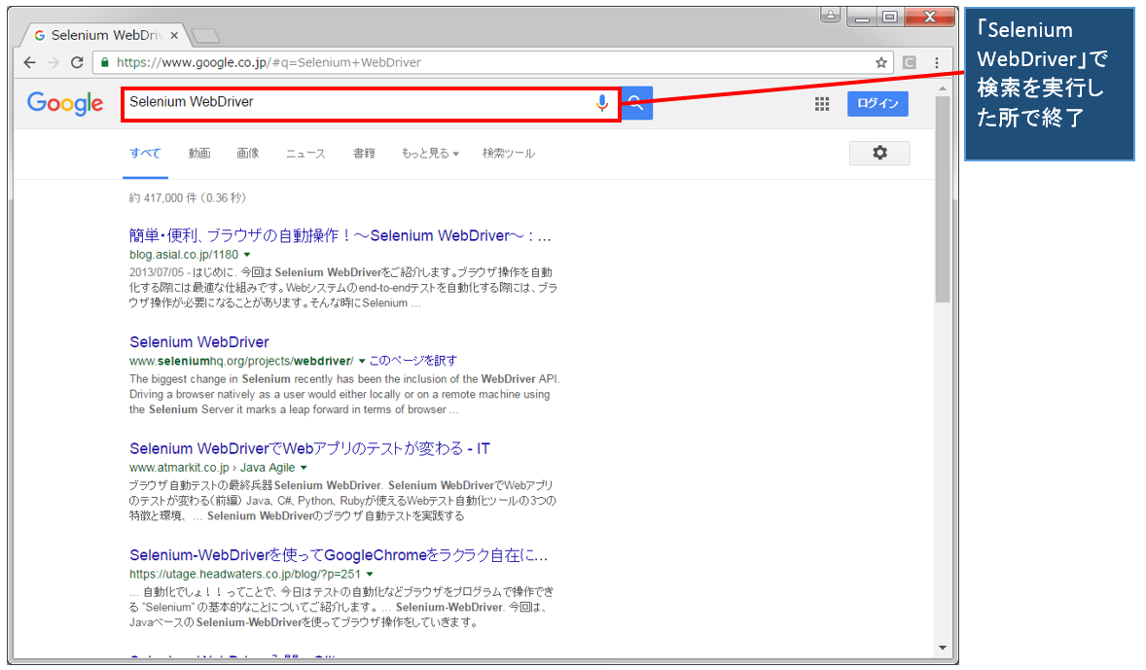Click the vertical scrollbar thumb
The height and width of the screenshot is (670, 1146).
click(x=943, y=198)
